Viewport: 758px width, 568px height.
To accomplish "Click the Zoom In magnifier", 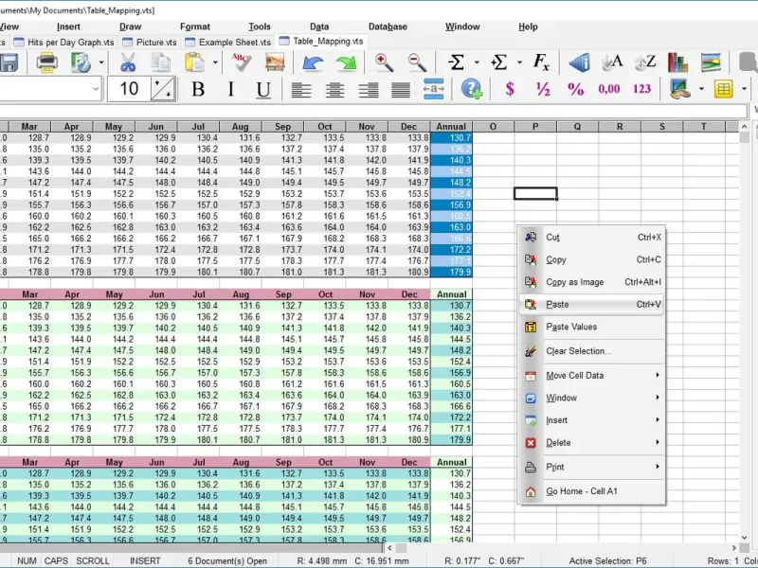I will 384,62.
